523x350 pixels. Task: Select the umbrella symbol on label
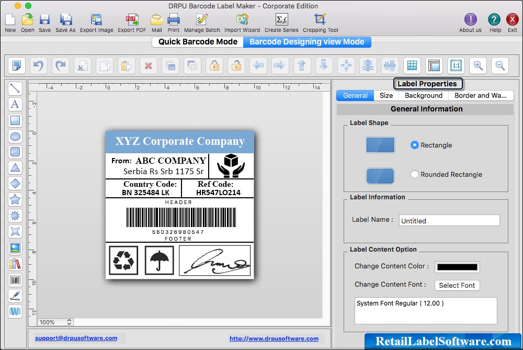point(160,261)
